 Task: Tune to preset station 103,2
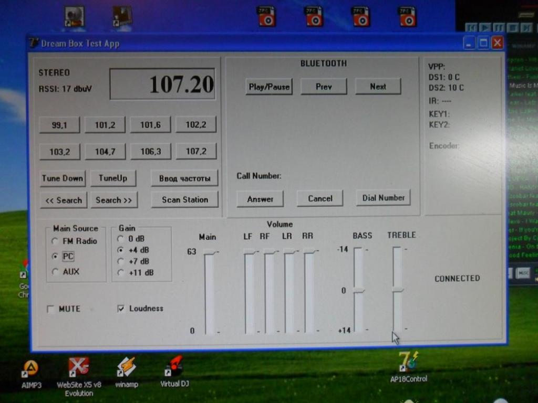click(x=60, y=152)
